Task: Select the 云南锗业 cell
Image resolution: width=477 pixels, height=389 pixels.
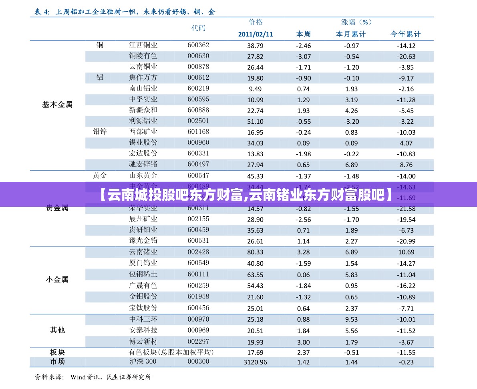Action: (143, 252)
